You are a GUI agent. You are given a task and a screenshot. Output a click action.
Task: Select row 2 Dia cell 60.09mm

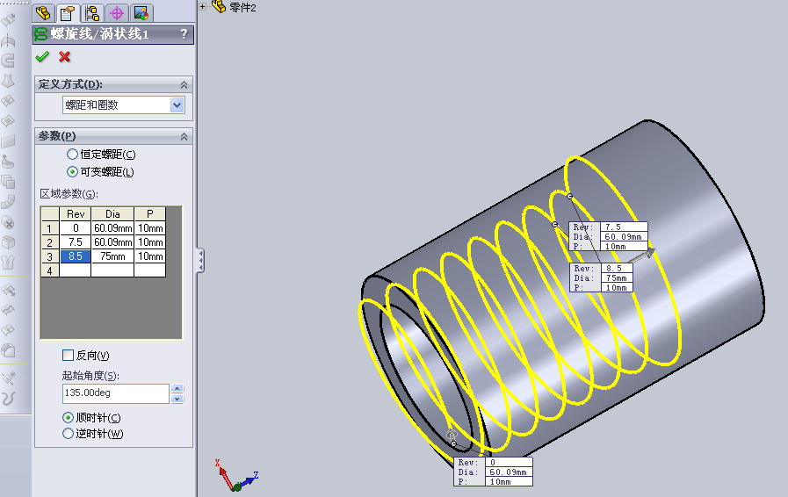coord(112,241)
